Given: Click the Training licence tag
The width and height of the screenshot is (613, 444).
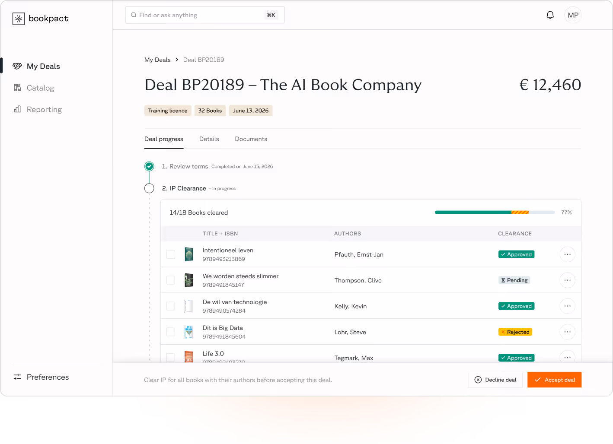Looking at the screenshot, I should pos(168,111).
